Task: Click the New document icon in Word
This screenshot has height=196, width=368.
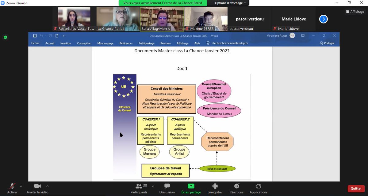Action: [x=57, y=36]
